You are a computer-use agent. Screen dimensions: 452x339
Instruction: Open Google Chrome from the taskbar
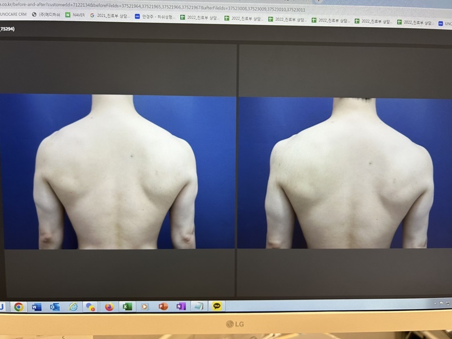pyautogui.click(x=19, y=307)
